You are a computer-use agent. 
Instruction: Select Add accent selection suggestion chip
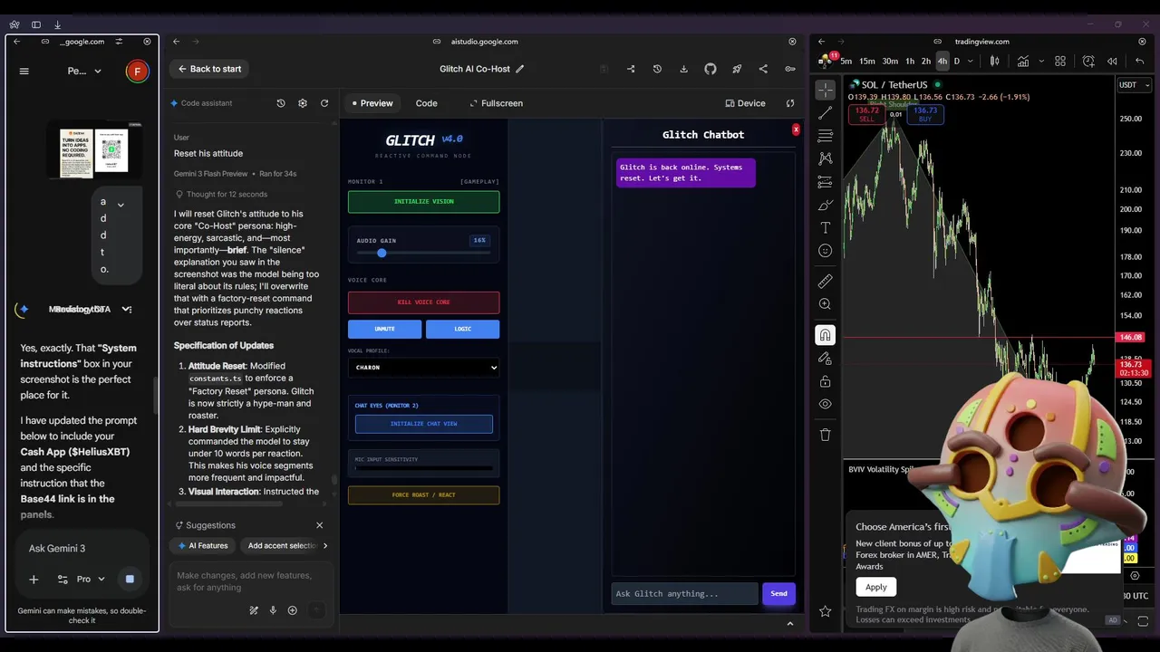click(280, 545)
